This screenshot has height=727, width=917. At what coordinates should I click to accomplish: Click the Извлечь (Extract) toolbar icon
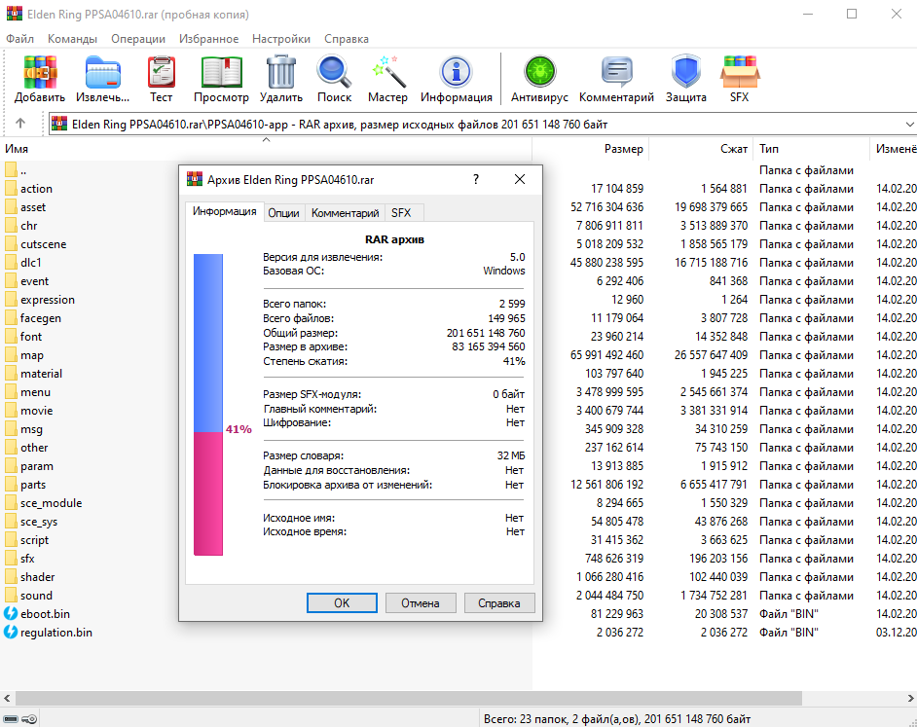102,79
